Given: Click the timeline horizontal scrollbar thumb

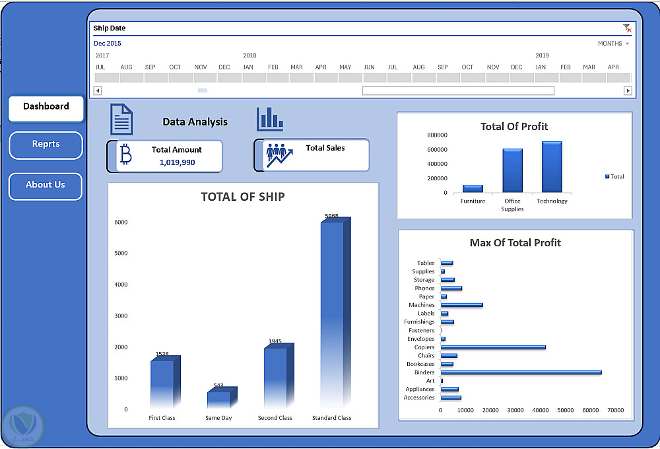Looking at the screenshot, I should (x=458, y=90).
